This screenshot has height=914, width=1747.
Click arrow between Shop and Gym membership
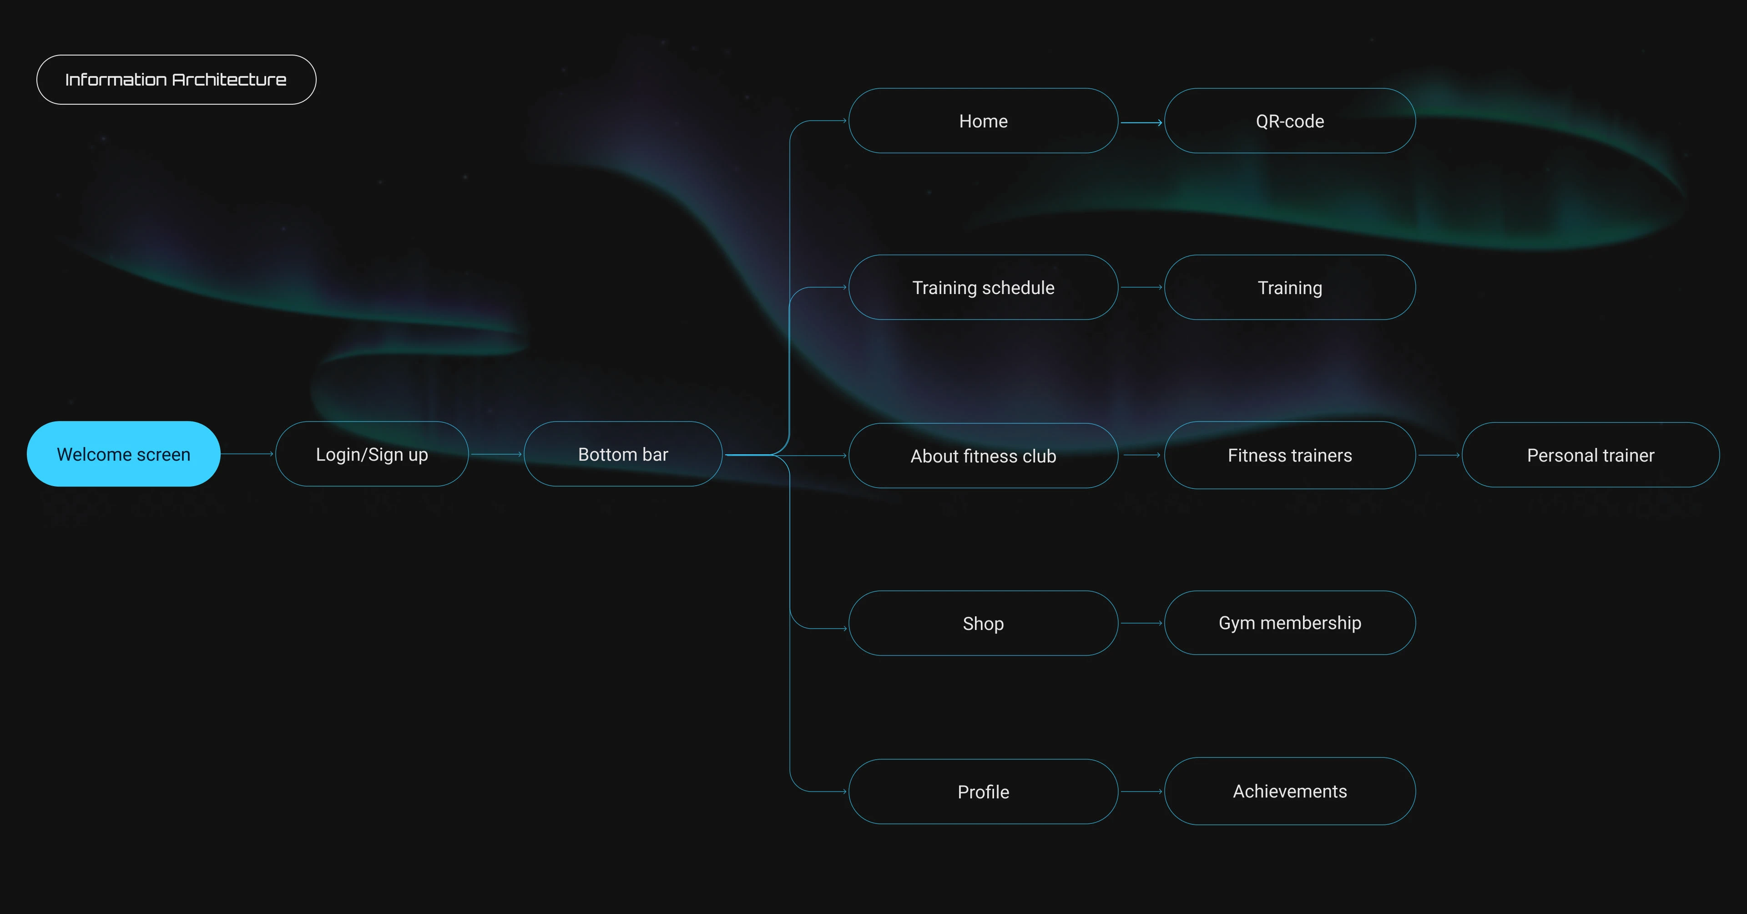click(x=1141, y=623)
